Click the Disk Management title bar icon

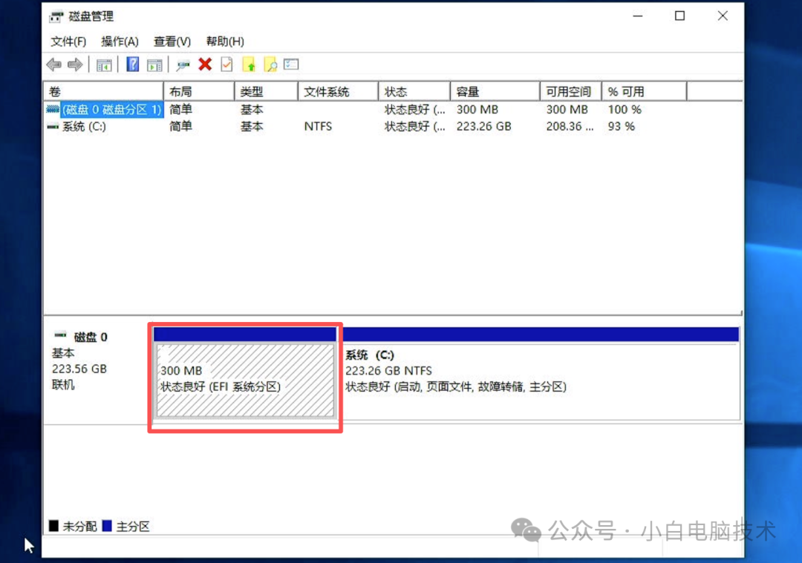(56, 16)
